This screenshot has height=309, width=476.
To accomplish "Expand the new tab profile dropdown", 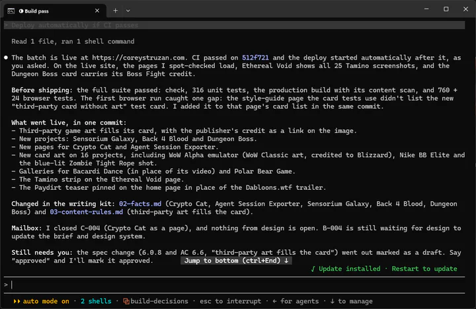I will coord(128,11).
